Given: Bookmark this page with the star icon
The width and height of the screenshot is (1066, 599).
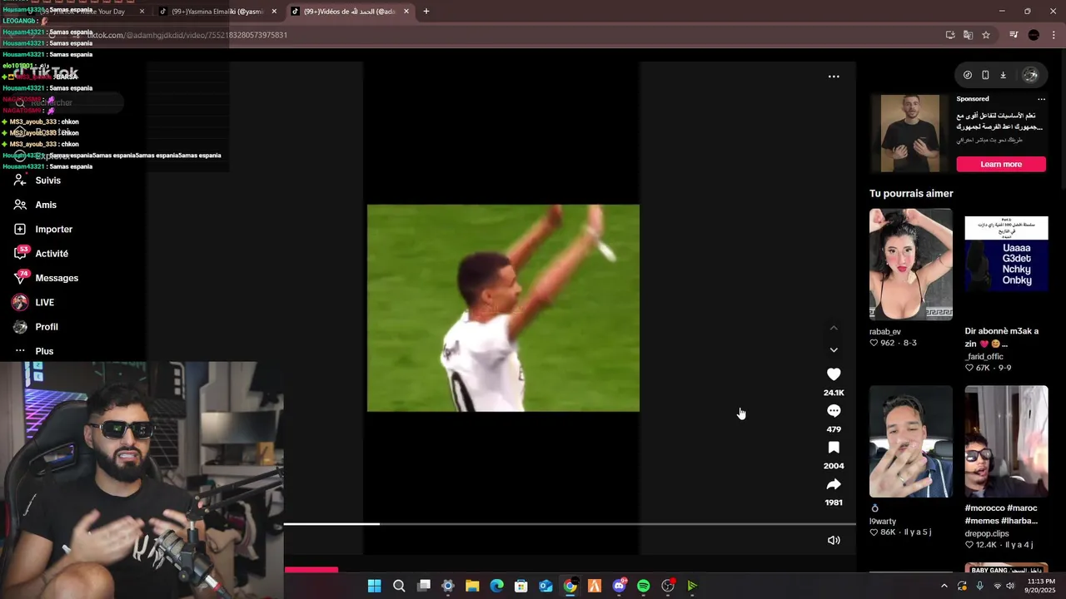Looking at the screenshot, I should pyautogui.click(x=986, y=35).
